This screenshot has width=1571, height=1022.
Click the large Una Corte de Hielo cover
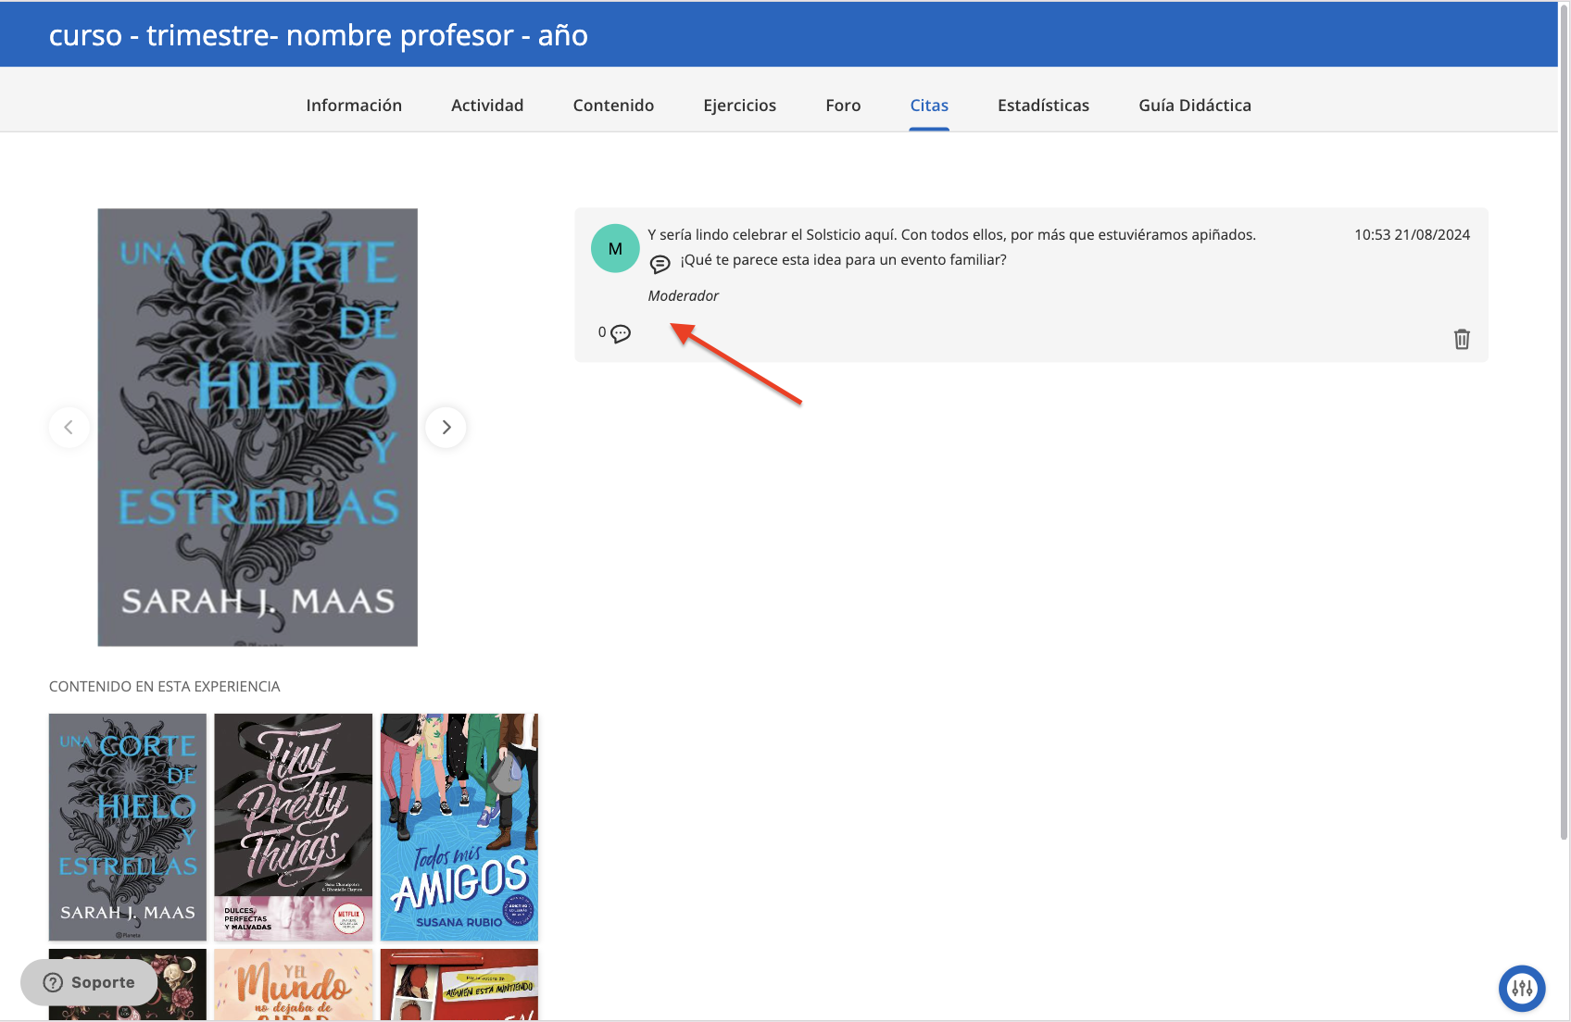point(258,427)
